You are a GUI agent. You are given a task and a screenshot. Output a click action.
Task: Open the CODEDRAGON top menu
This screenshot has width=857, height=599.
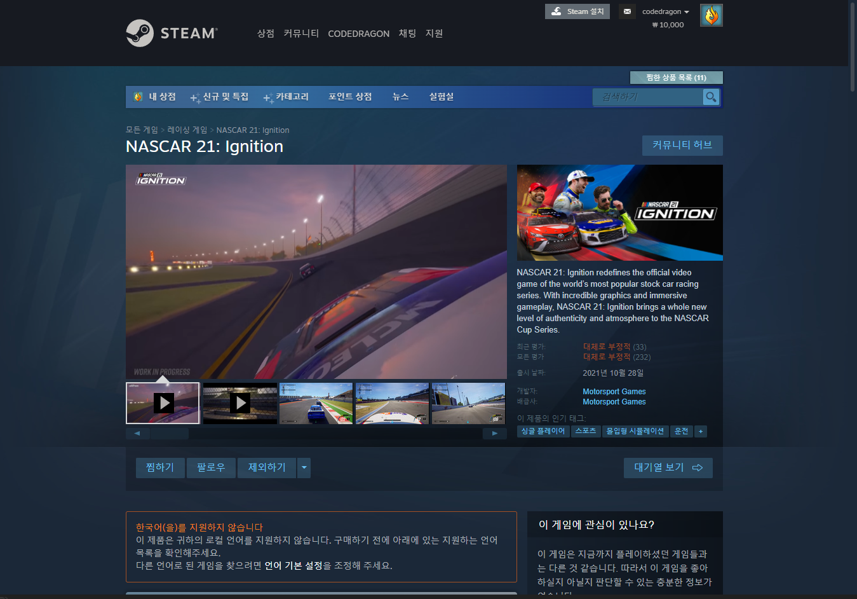[x=358, y=34]
